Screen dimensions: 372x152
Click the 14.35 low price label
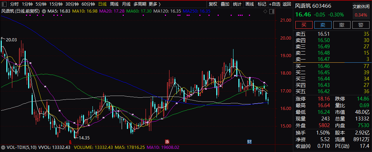coord(84,138)
